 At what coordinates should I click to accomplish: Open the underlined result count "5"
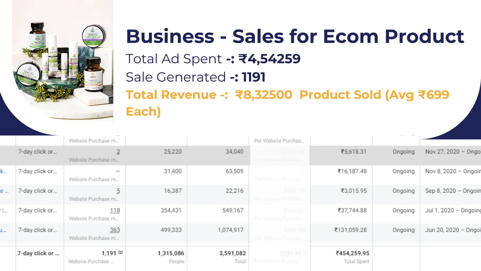click(x=118, y=191)
